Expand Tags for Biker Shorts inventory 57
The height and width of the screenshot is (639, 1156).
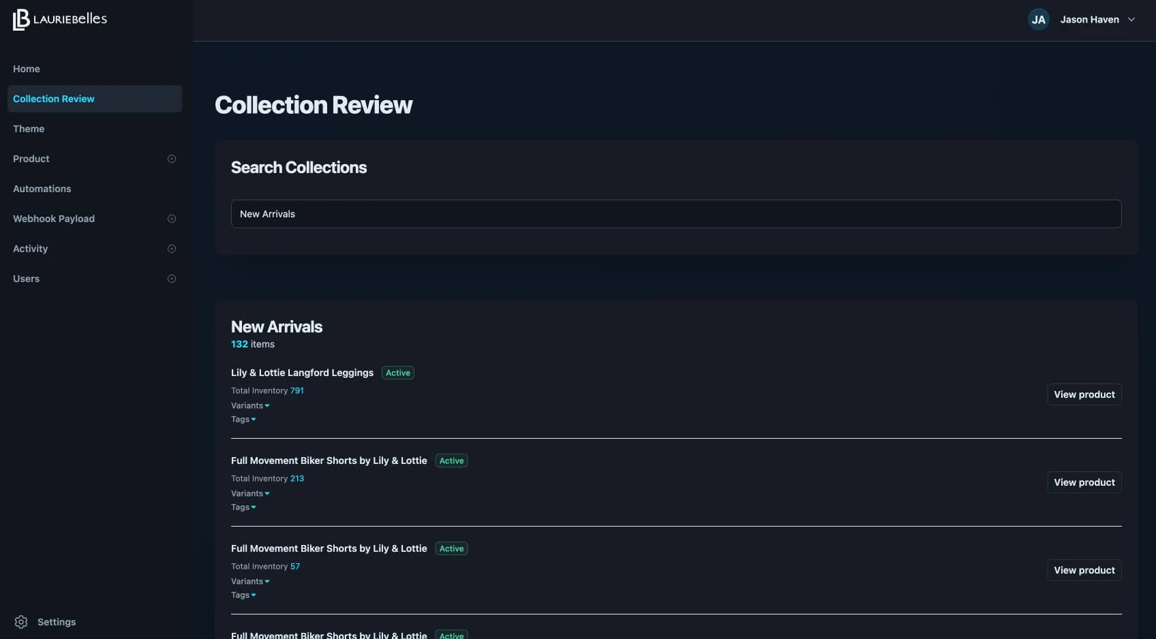coord(243,595)
